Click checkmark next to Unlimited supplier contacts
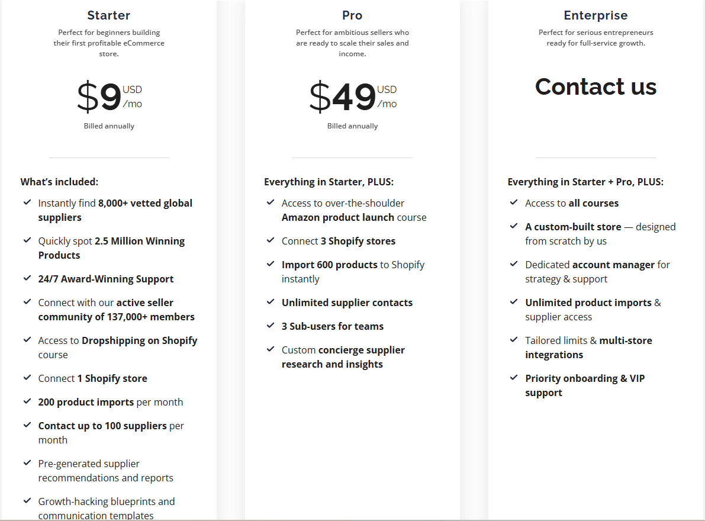The width and height of the screenshot is (705, 521). (x=271, y=302)
